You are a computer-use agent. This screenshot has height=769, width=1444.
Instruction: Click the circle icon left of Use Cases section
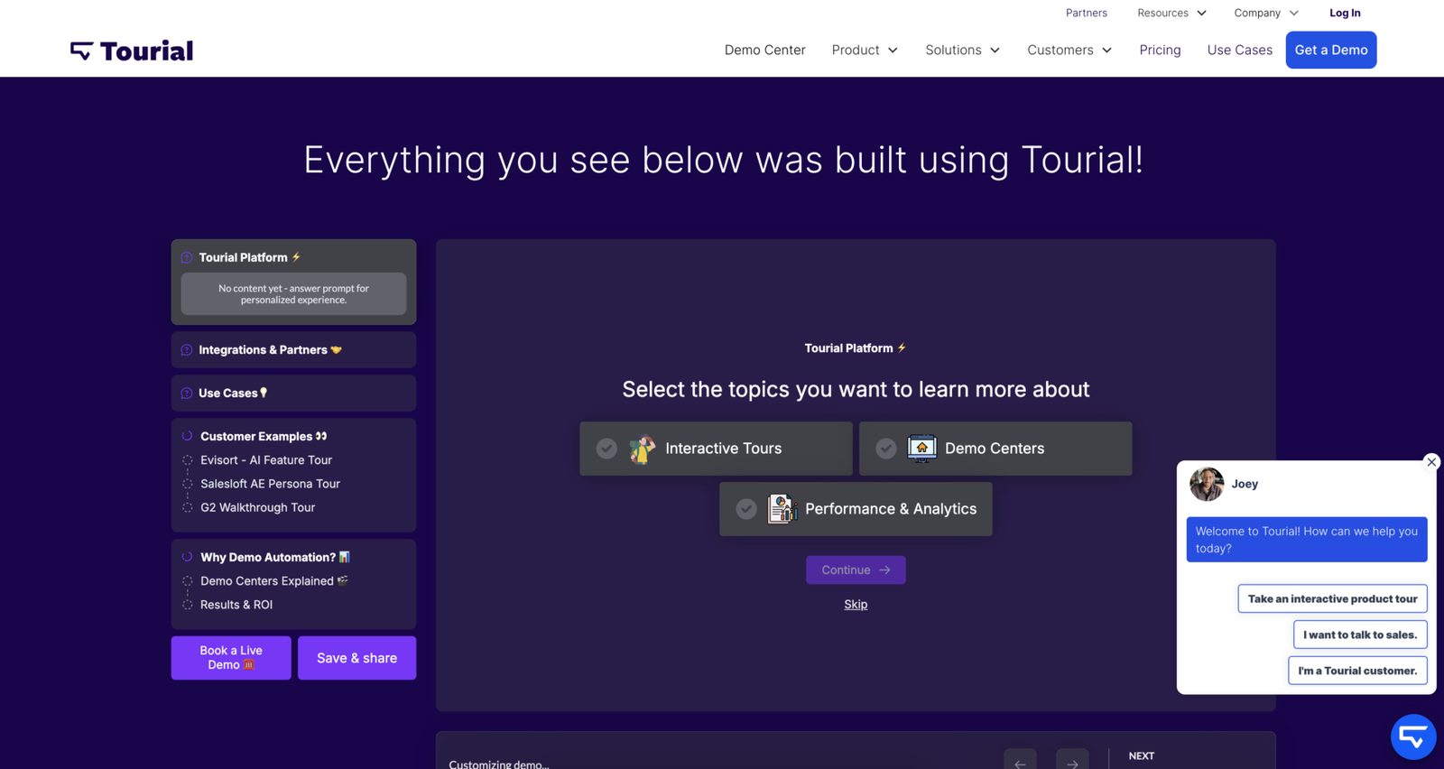click(x=187, y=394)
